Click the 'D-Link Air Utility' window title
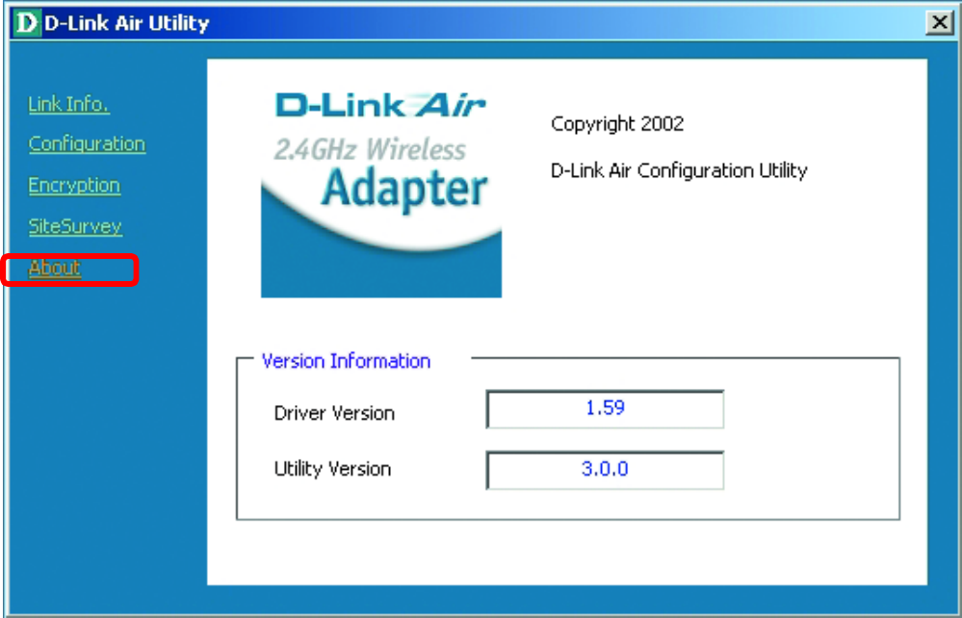 [x=127, y=23]
